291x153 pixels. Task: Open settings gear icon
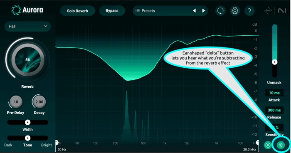[235, 11]
